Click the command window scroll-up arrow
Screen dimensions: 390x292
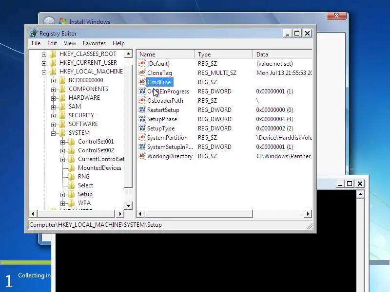point(360,194)
